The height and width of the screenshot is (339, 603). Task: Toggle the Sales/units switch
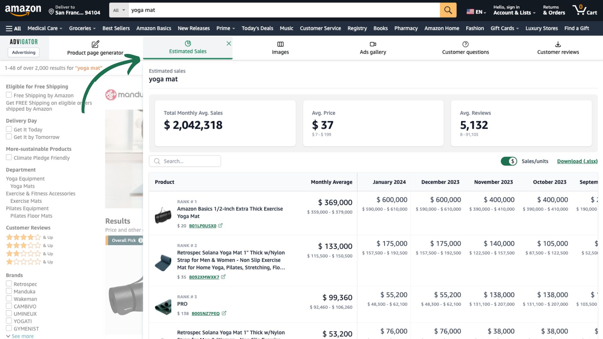pos(509,161)
